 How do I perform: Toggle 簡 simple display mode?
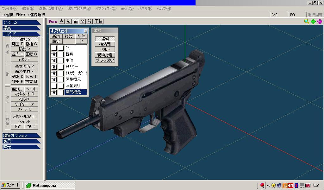coord(83,21)
